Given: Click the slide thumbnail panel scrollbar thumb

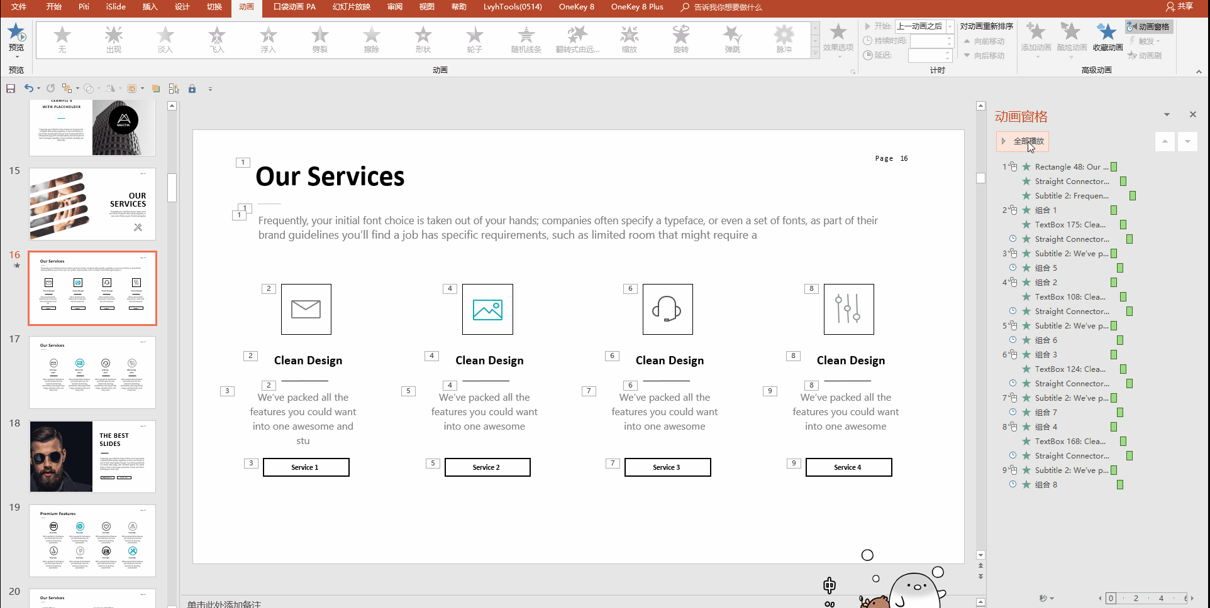Looking at the screenshot, I should (172, 187).
